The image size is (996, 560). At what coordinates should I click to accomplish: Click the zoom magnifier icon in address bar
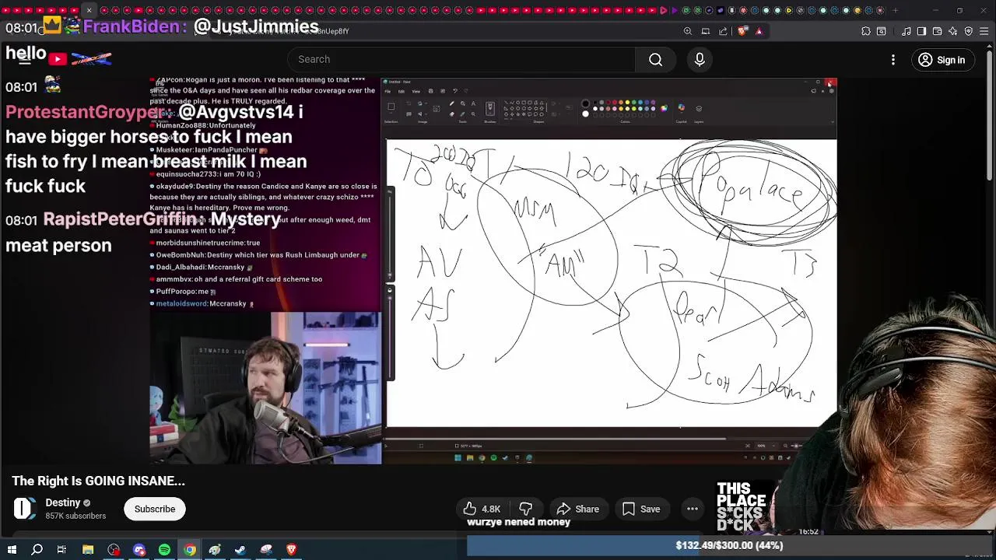(x=688, y=31)
